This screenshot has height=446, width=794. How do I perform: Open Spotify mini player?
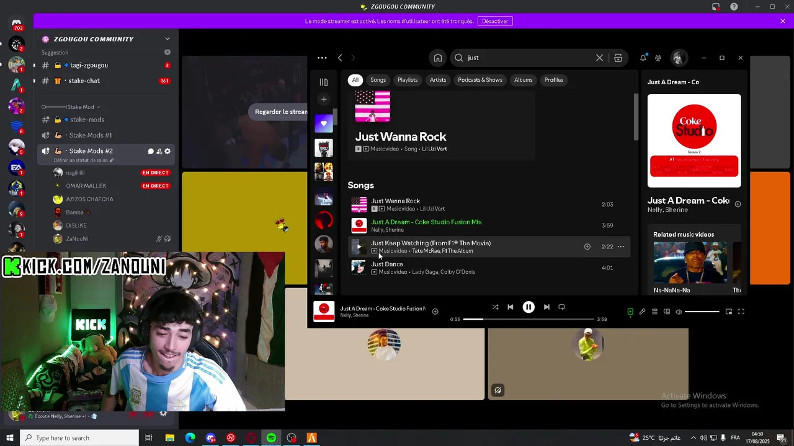tap(729, 312)
